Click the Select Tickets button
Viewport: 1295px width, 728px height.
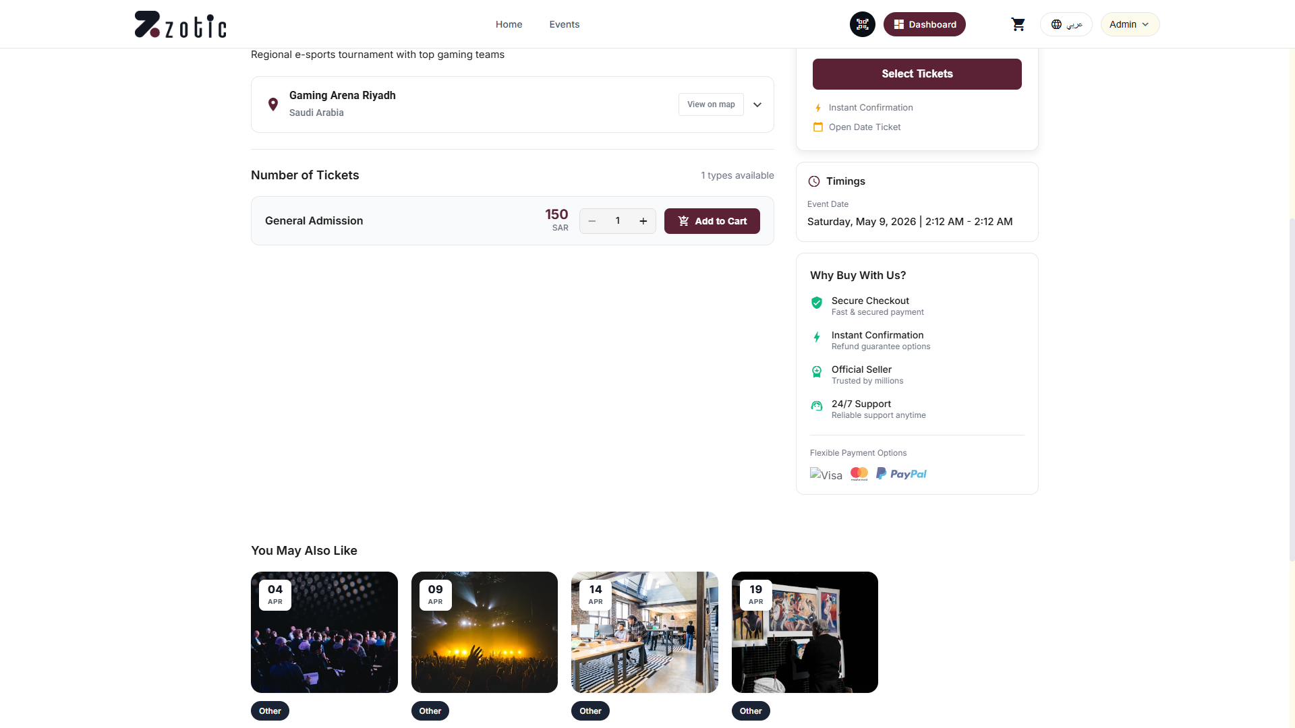pos(917,73)
